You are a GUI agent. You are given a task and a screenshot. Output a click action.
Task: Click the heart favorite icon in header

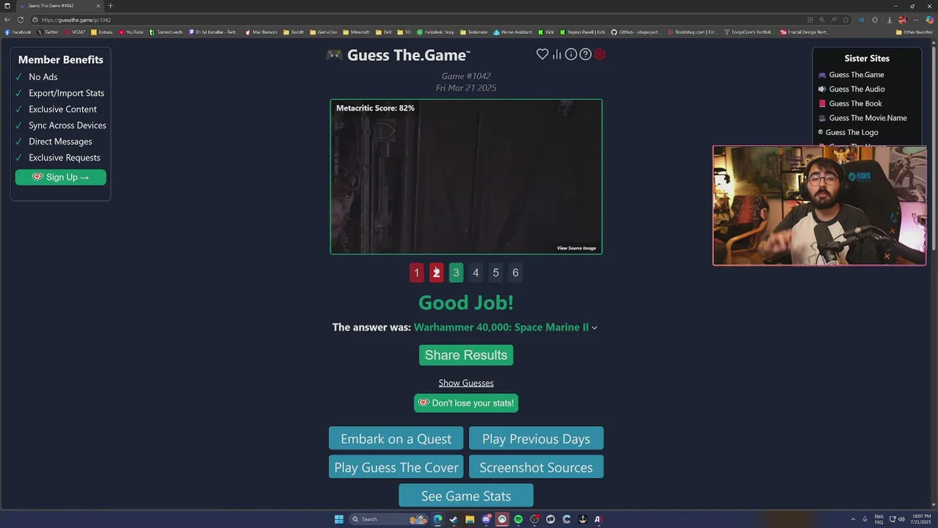coord(542,54)
